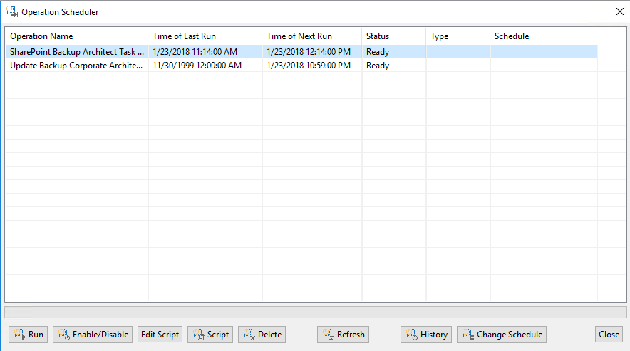Click the Enable/Disable button
The width and height of the screenshot is (630, 351).
pyautogui.click(x=93, y=335)
